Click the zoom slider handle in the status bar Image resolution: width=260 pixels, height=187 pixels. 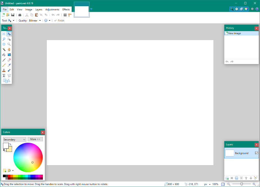(241, 184)
